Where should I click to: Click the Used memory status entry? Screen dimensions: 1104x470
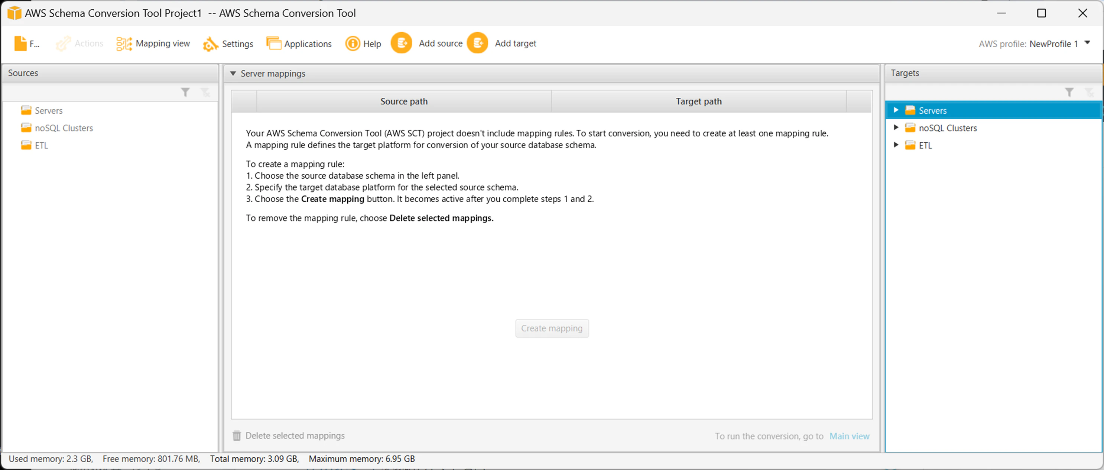51,459
